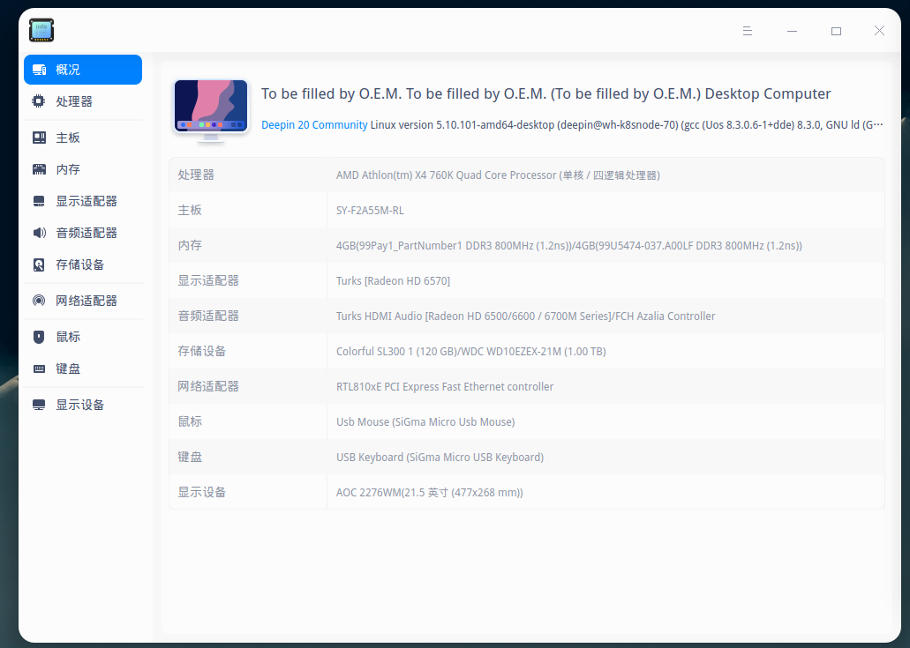910x648 pixels.
Task: Select the 网络适配器 sidebar label
Action: point(86,301)
